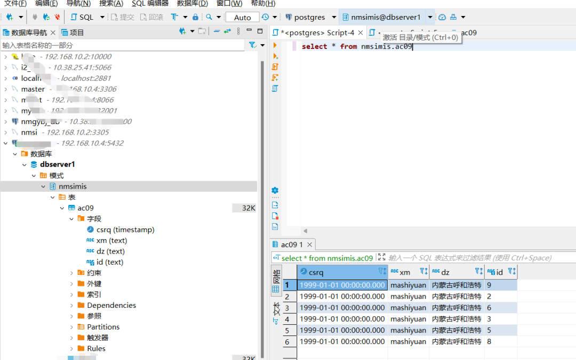Click the new database connection plug icon
The width and height of the screenshot is (576, 360).
pos(10,17)
